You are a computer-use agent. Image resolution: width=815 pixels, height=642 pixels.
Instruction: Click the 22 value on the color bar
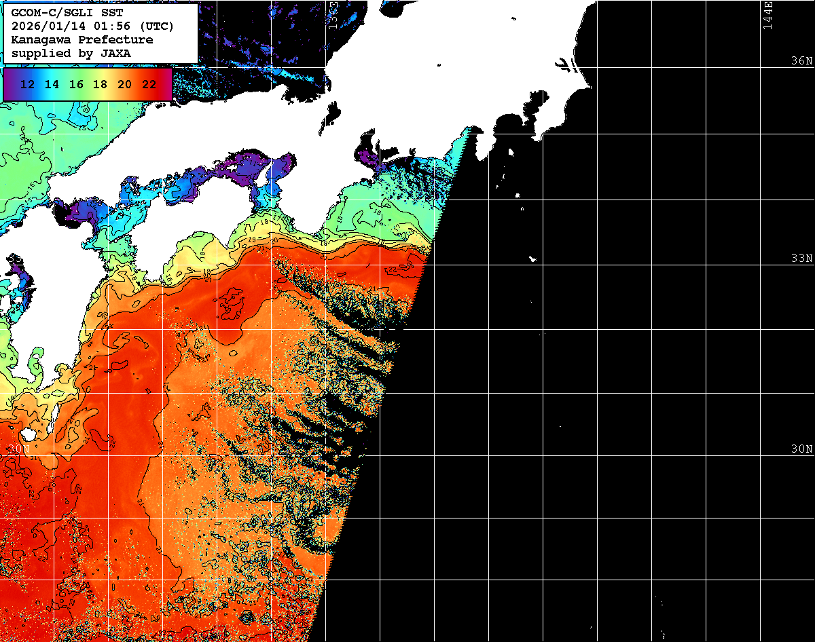pyautogui.click(x=149, y=85)
